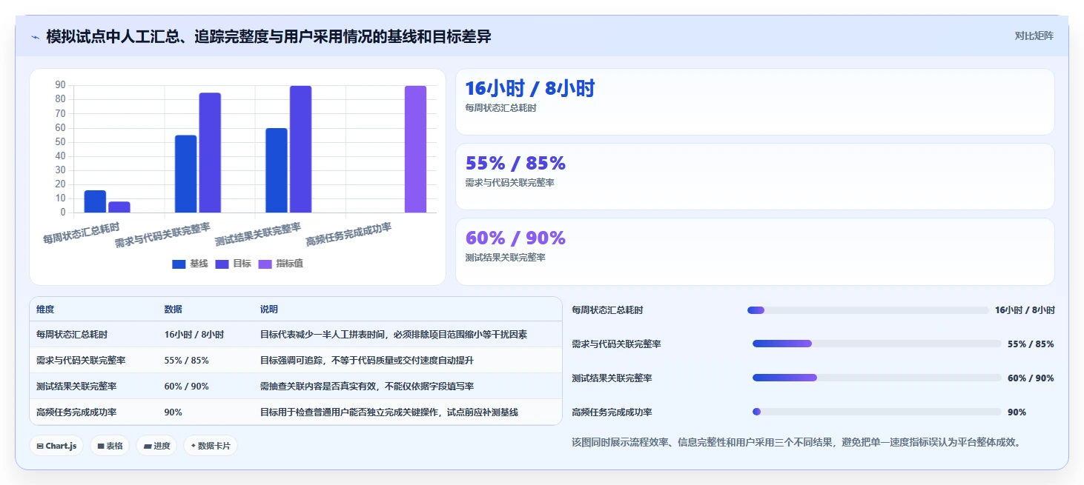Click the note starting 需抽查关联内容是否真实有效
This screenshot has width=1084, height=485.
point(367,387)
